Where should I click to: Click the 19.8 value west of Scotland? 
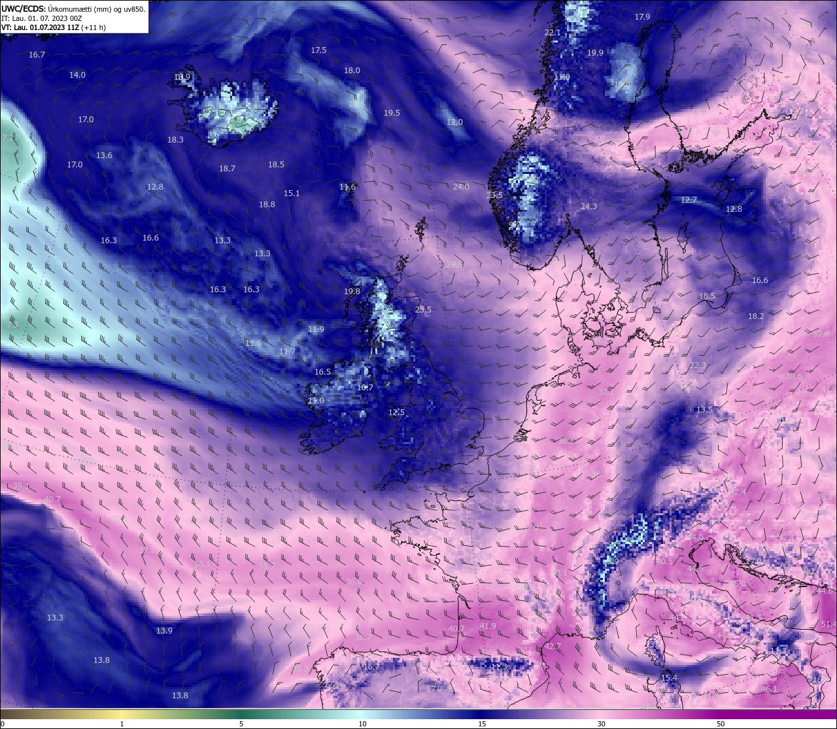[x=352, y=292]
